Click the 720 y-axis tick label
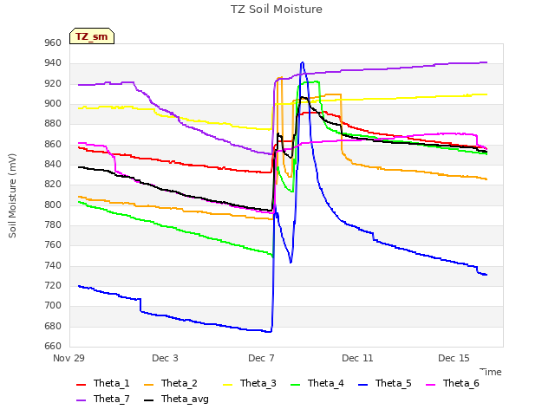 tap(53, 285)
